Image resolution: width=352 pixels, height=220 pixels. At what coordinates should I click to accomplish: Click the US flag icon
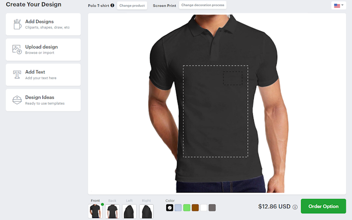pyautogui.click(x=337, y=5)
